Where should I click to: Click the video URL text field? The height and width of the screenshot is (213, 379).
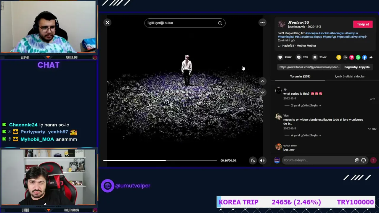(x=310, y=67)
